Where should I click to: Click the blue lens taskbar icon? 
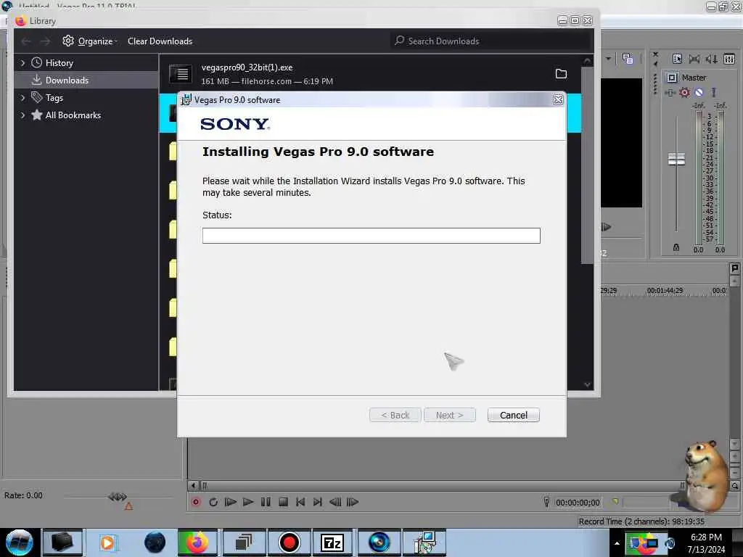379,542
